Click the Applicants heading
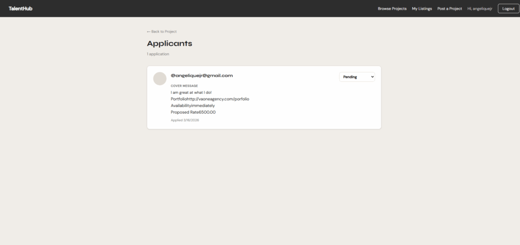 [x=170, y=44]
